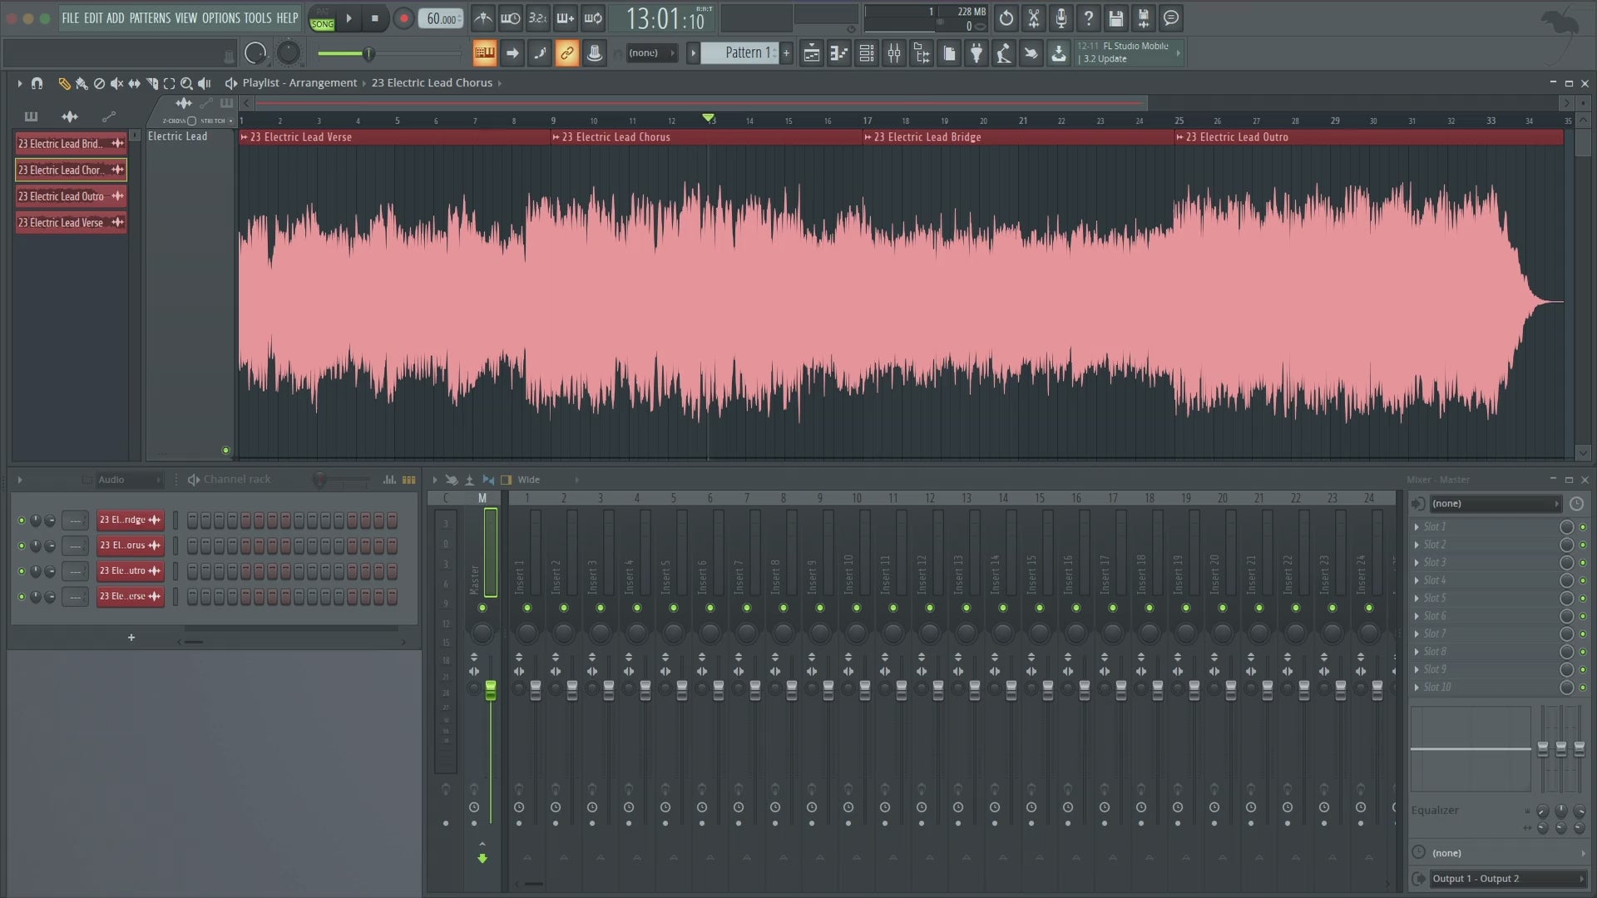Click the tempo field showing 60.000

[441, 18]
